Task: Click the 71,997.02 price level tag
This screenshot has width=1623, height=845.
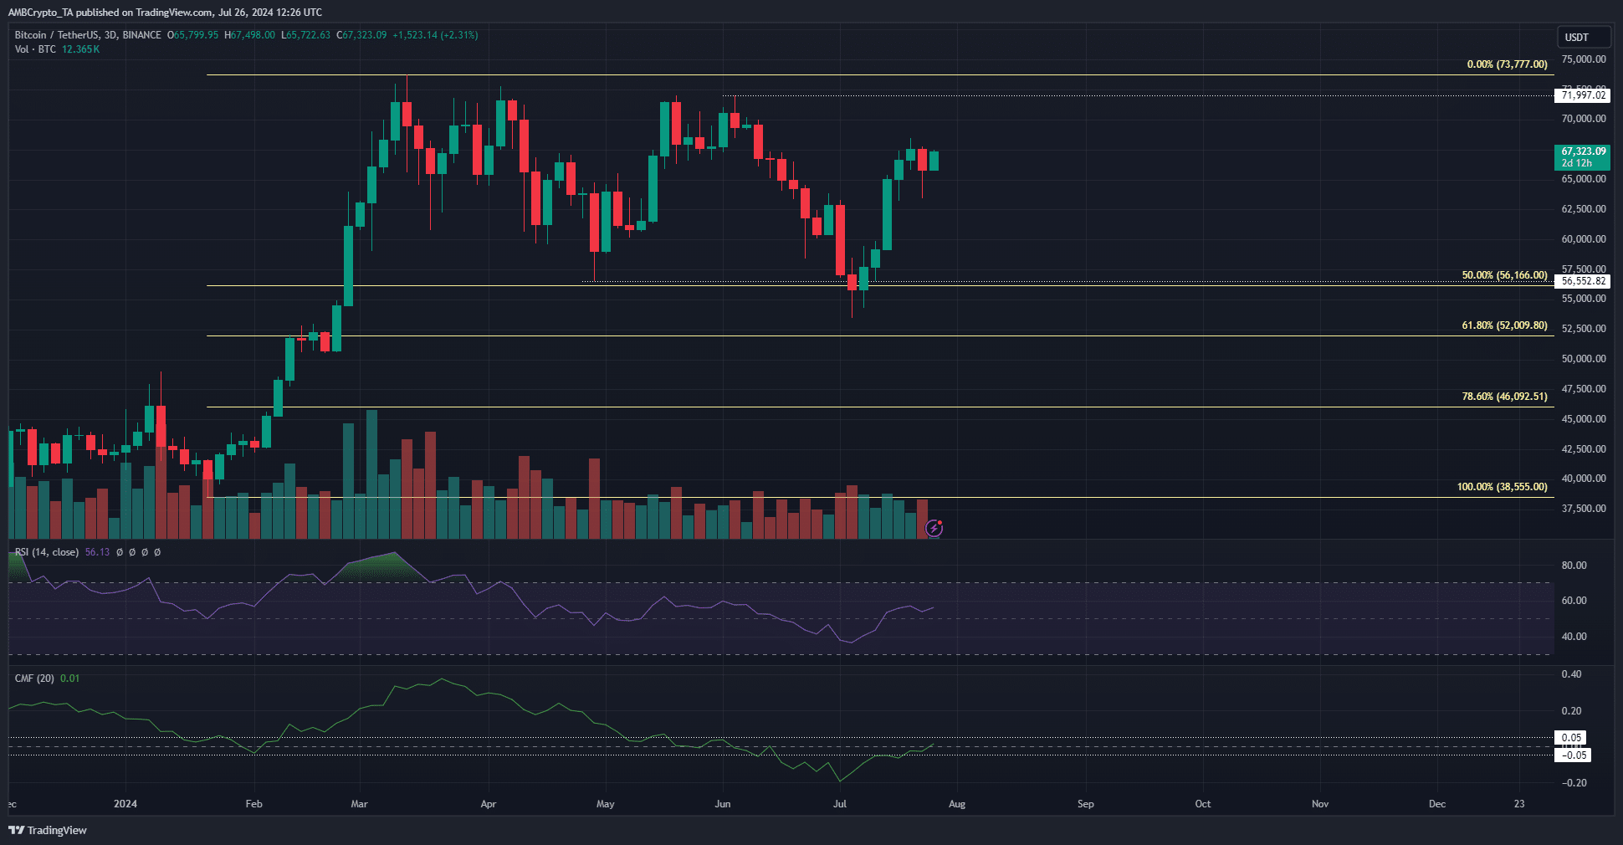Action: (1583, 95)
